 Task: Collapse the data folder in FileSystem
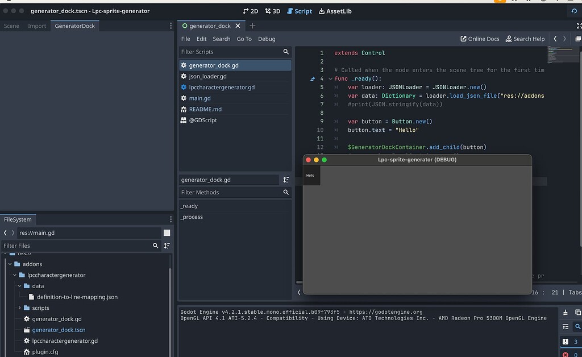(x=19, y=286)
